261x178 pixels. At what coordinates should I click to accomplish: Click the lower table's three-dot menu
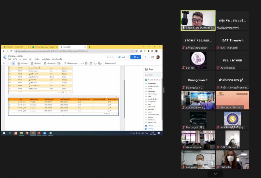click(116, 96)
